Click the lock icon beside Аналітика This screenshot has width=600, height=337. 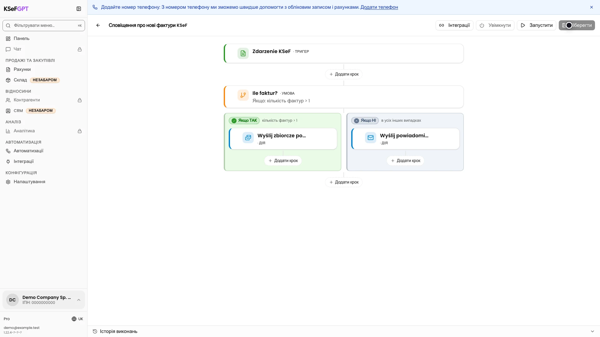[80, 131]
